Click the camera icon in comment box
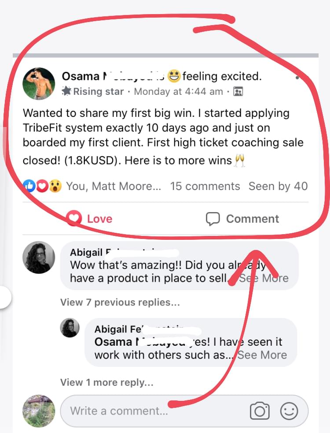330x433 pixels. [x=260, y=411]
